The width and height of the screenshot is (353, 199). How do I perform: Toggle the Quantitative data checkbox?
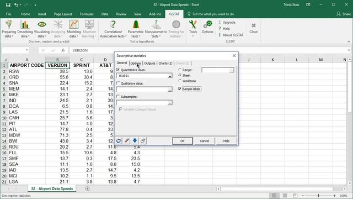click(x=118, y=70)
